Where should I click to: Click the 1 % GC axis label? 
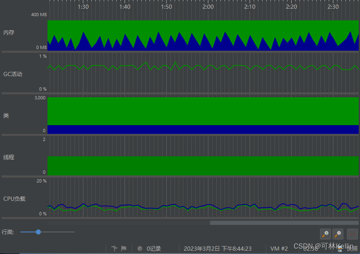point(43,57)
